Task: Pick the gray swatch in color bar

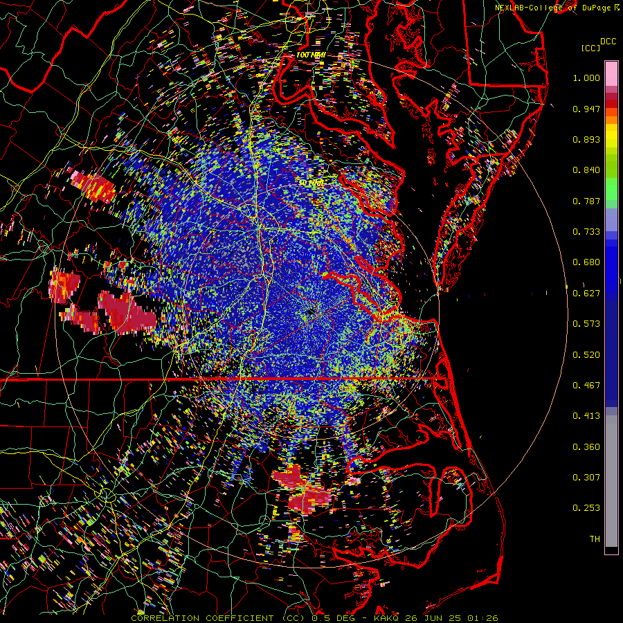Action: [611, 481]
